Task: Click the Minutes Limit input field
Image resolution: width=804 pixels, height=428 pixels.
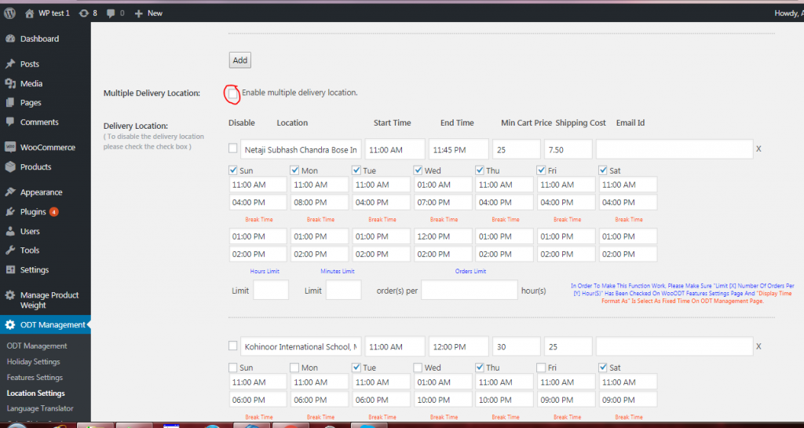Action: click(344, 290)
